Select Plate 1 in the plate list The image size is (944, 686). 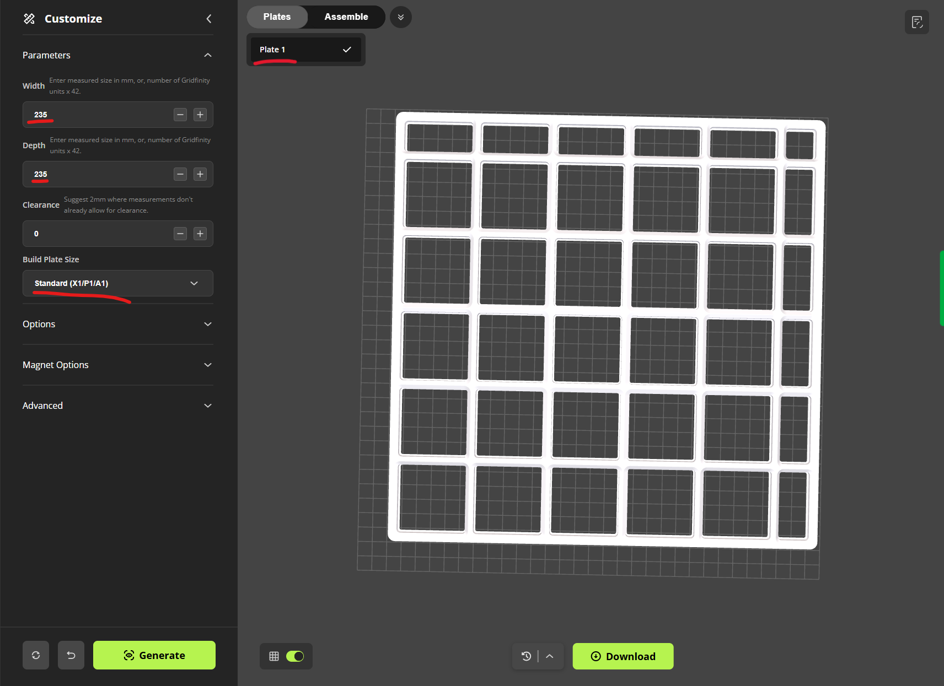[x=306, y=50]
